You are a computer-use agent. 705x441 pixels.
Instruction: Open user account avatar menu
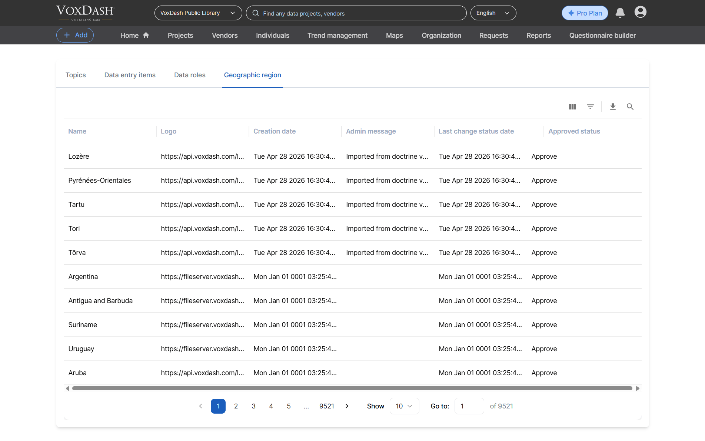pos(641,12)
